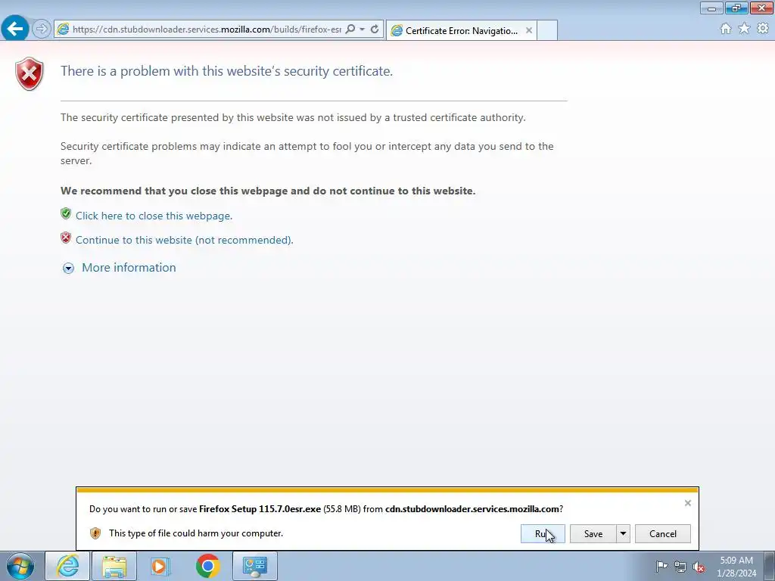Select the URL address field
This screenshot has width=775, height=581.
(x=207, y=30)
